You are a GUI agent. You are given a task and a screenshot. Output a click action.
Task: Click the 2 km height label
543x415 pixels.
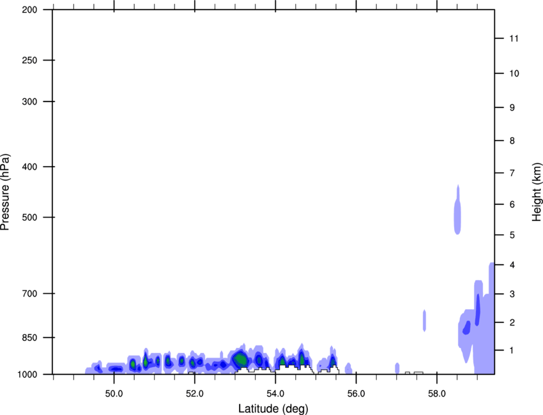click(512, 322)
